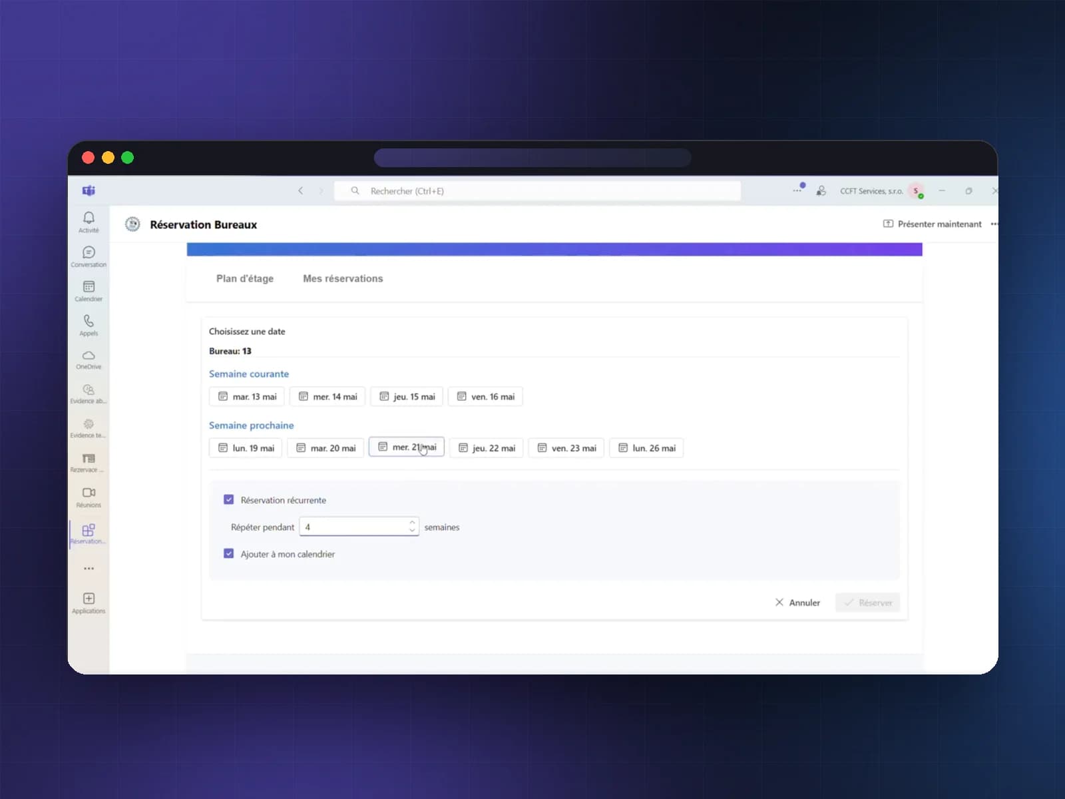The height and width of the screenshot is (799, 1065).
Task: Open Conversation in the Teams sidebar
Action: tap(89, 257)
